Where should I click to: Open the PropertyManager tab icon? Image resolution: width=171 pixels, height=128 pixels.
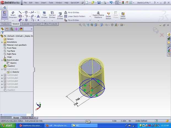pos(7,29)
